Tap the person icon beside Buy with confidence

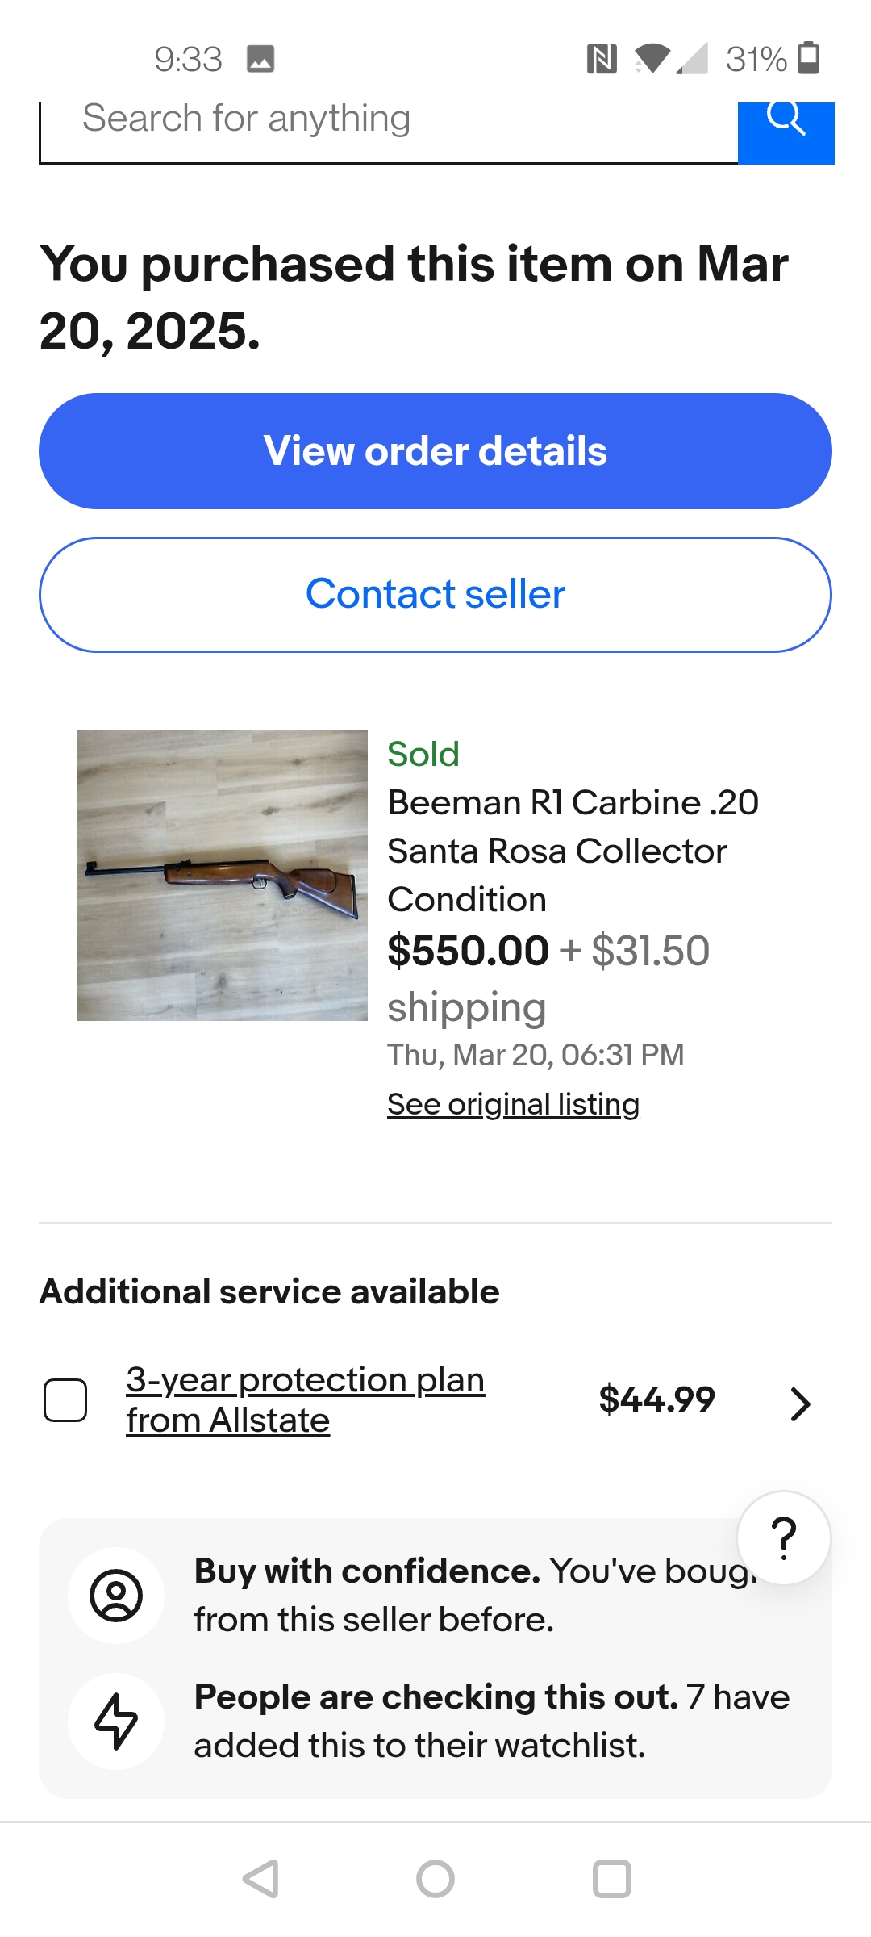pos(116,1596)
